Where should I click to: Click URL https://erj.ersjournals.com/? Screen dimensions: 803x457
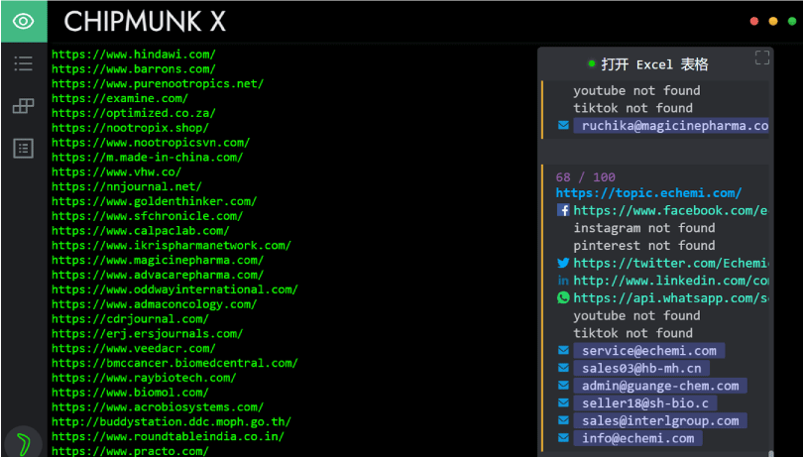click(148, 333)
